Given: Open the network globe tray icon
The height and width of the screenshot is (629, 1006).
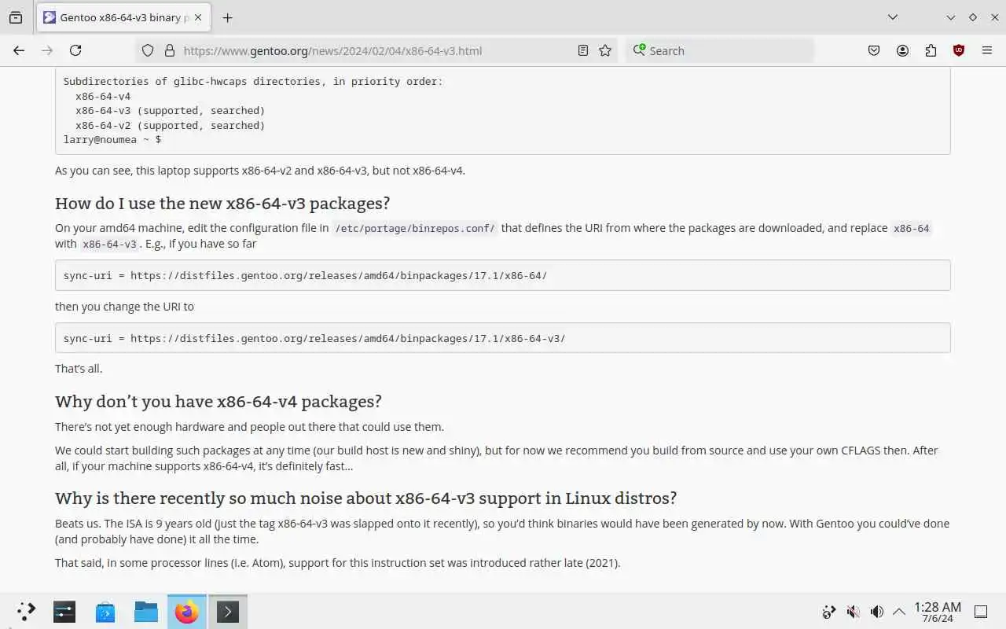Looking at the screenshot, I should 828,612.
